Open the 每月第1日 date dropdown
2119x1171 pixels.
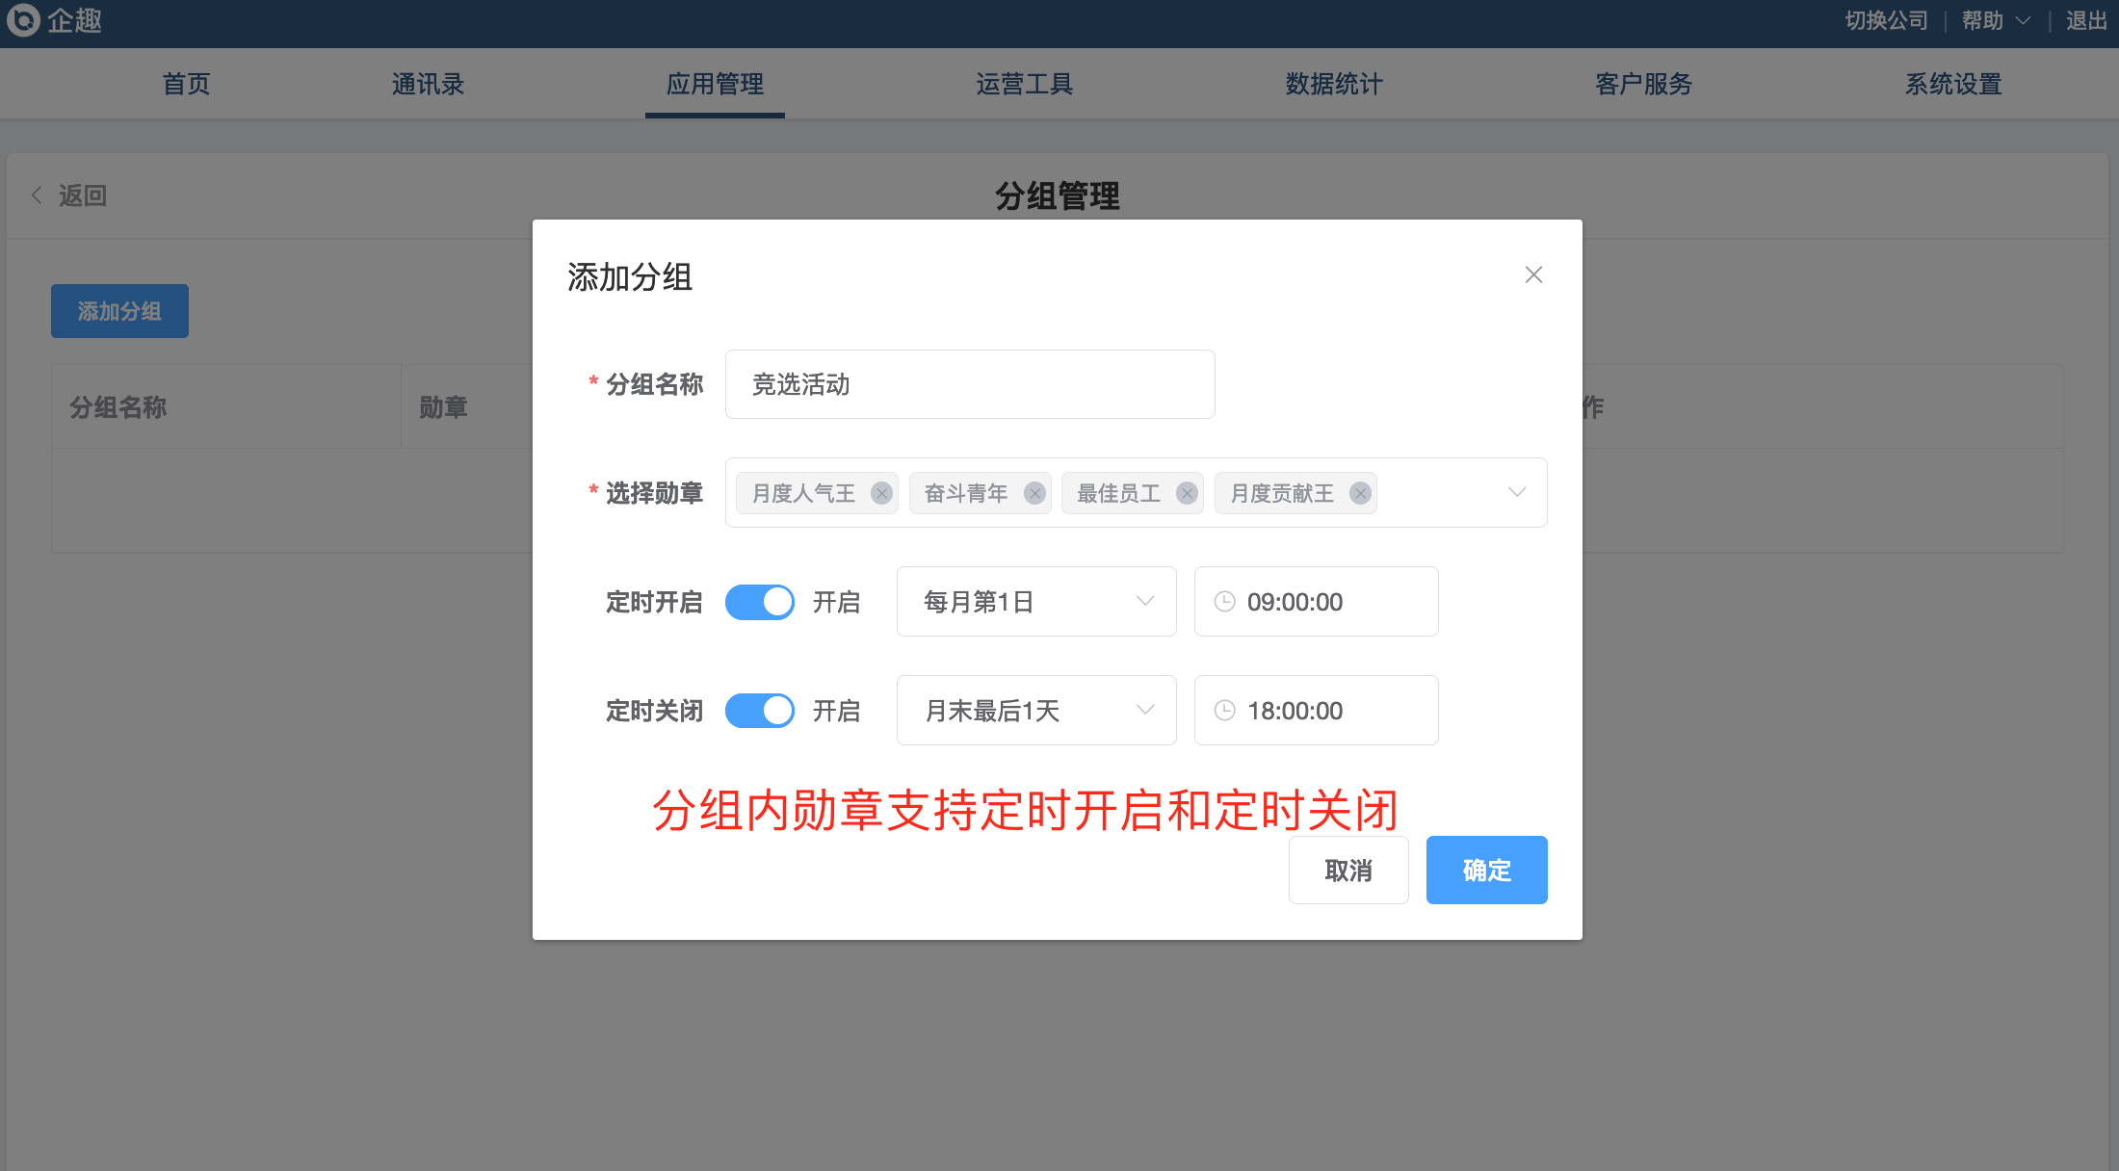point(1035,602)
